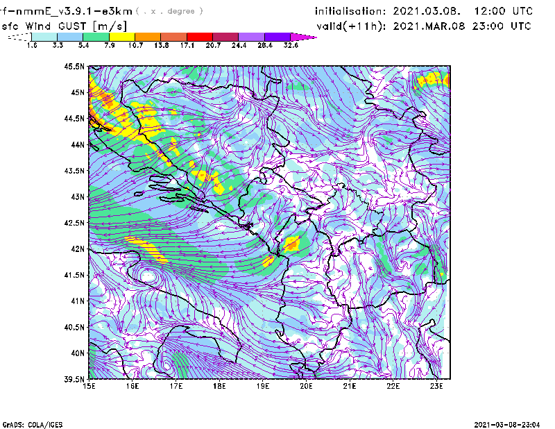Click the '42N' latitude label
Screen dimensions: 555x429
(78, 249)
